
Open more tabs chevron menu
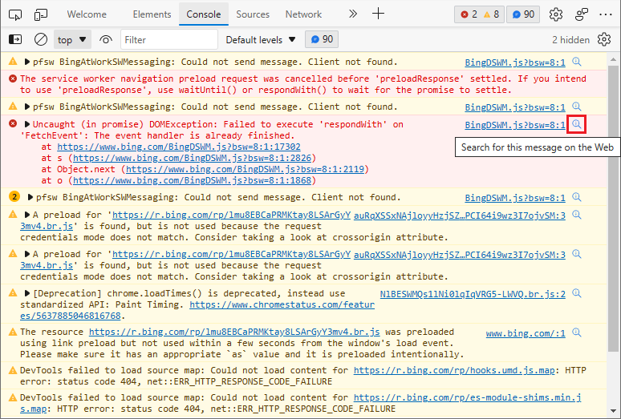coord(352,14)
